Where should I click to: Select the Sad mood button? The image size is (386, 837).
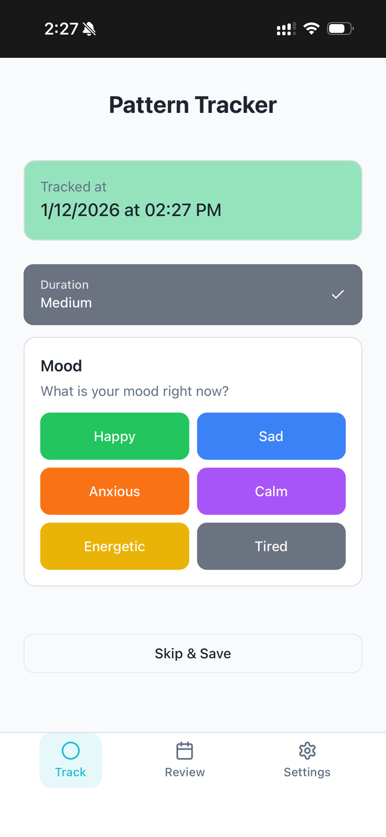click(x=271, y=436)
